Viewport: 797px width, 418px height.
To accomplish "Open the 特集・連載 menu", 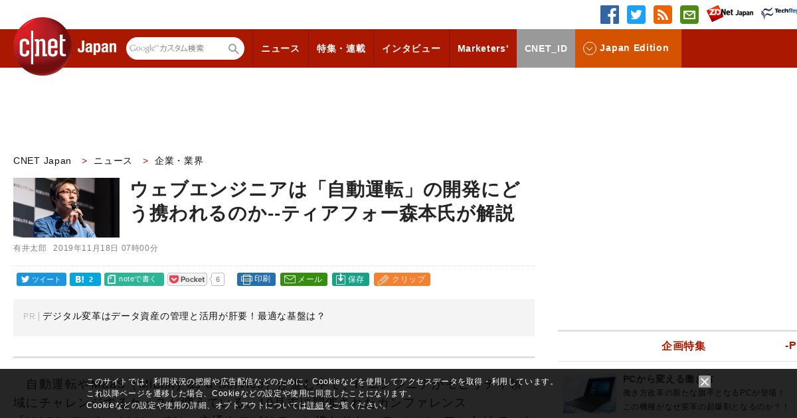I will coord(341,48).
